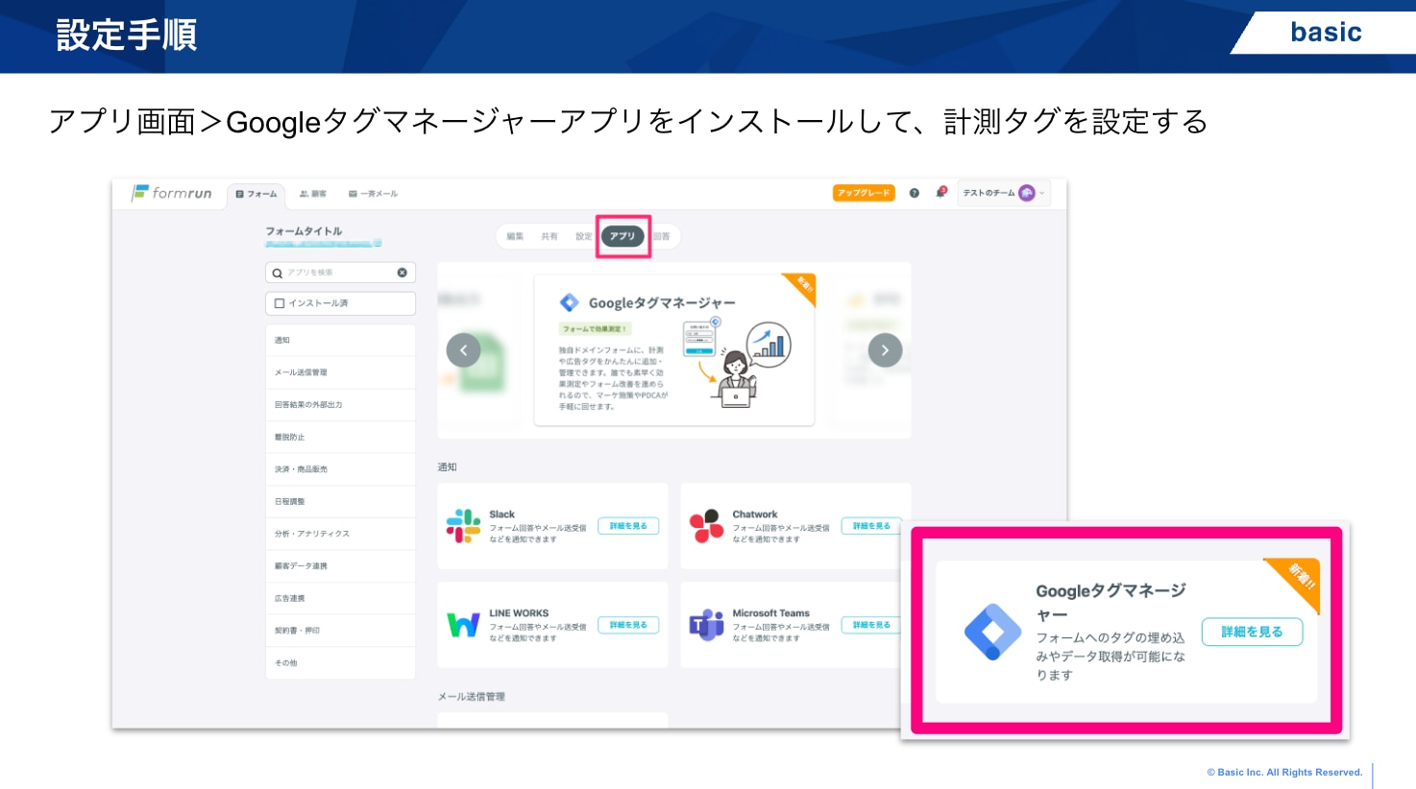The image size is (1416, 789).
Task: Click the アプリを検索 search field
Action: (x=336, y=273)
